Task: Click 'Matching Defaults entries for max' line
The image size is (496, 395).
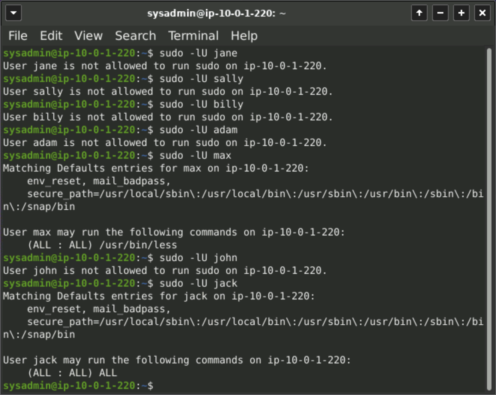Action: pyautogui.click(x=156, y=168)
